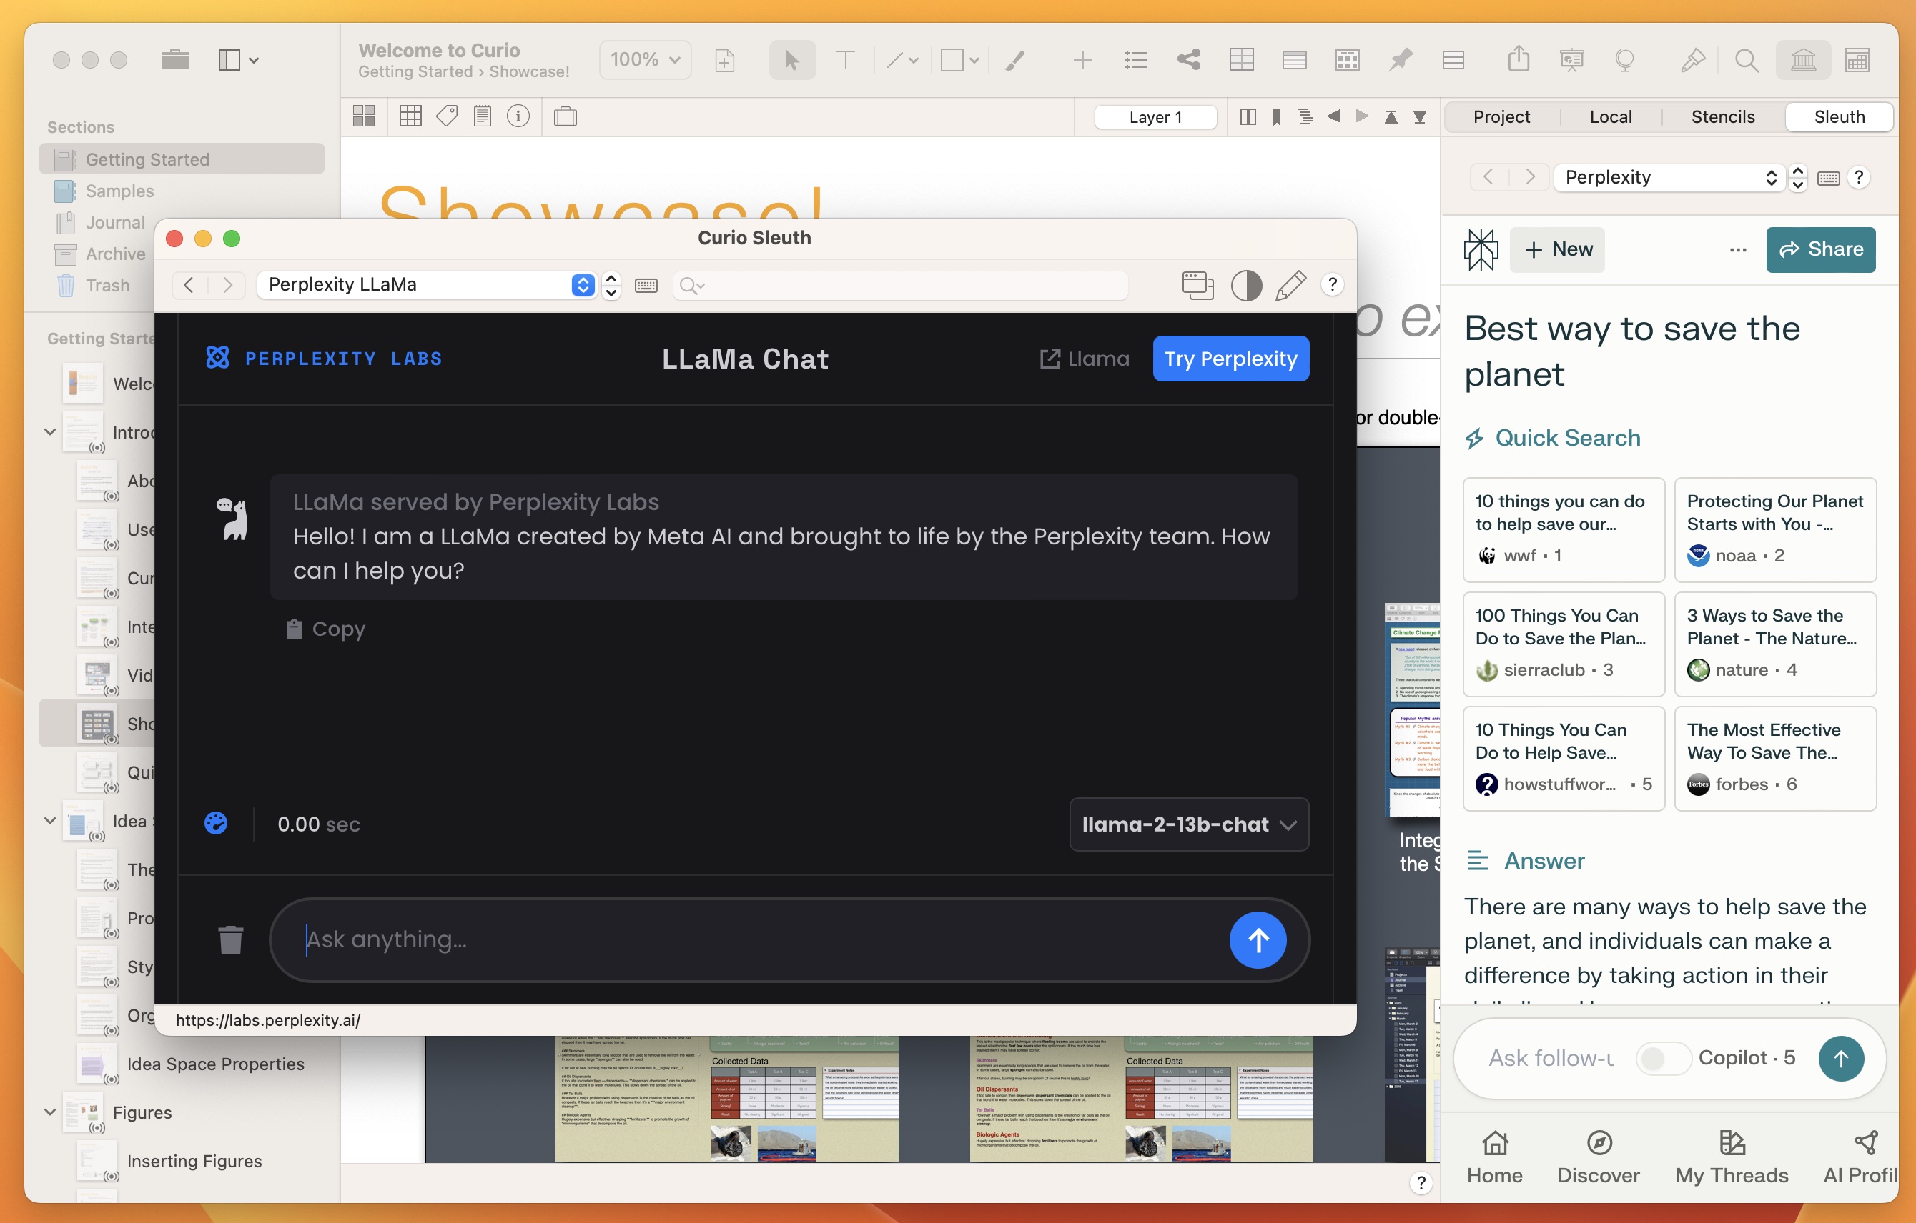Choose the brush tool in main toolbar
The width and height of the screenshot is (1916, 1223).
click(x=1014, y=59)
